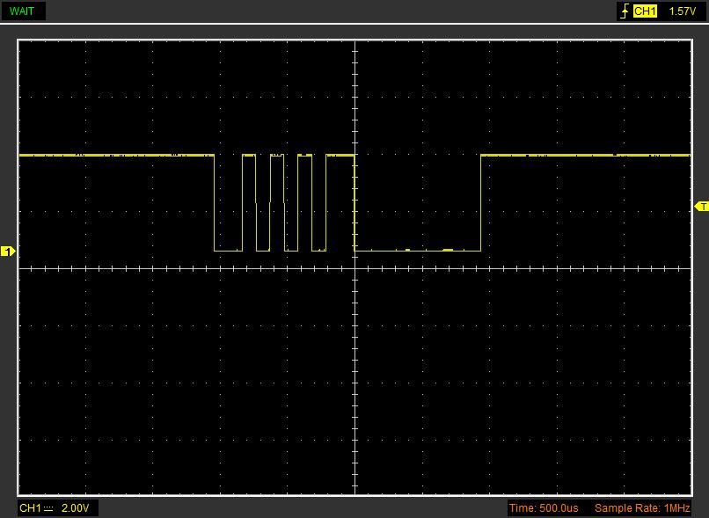This screenshot has height=518, width=709.
Task: Click the WAIT trigger status indicator
Action: 23,11
